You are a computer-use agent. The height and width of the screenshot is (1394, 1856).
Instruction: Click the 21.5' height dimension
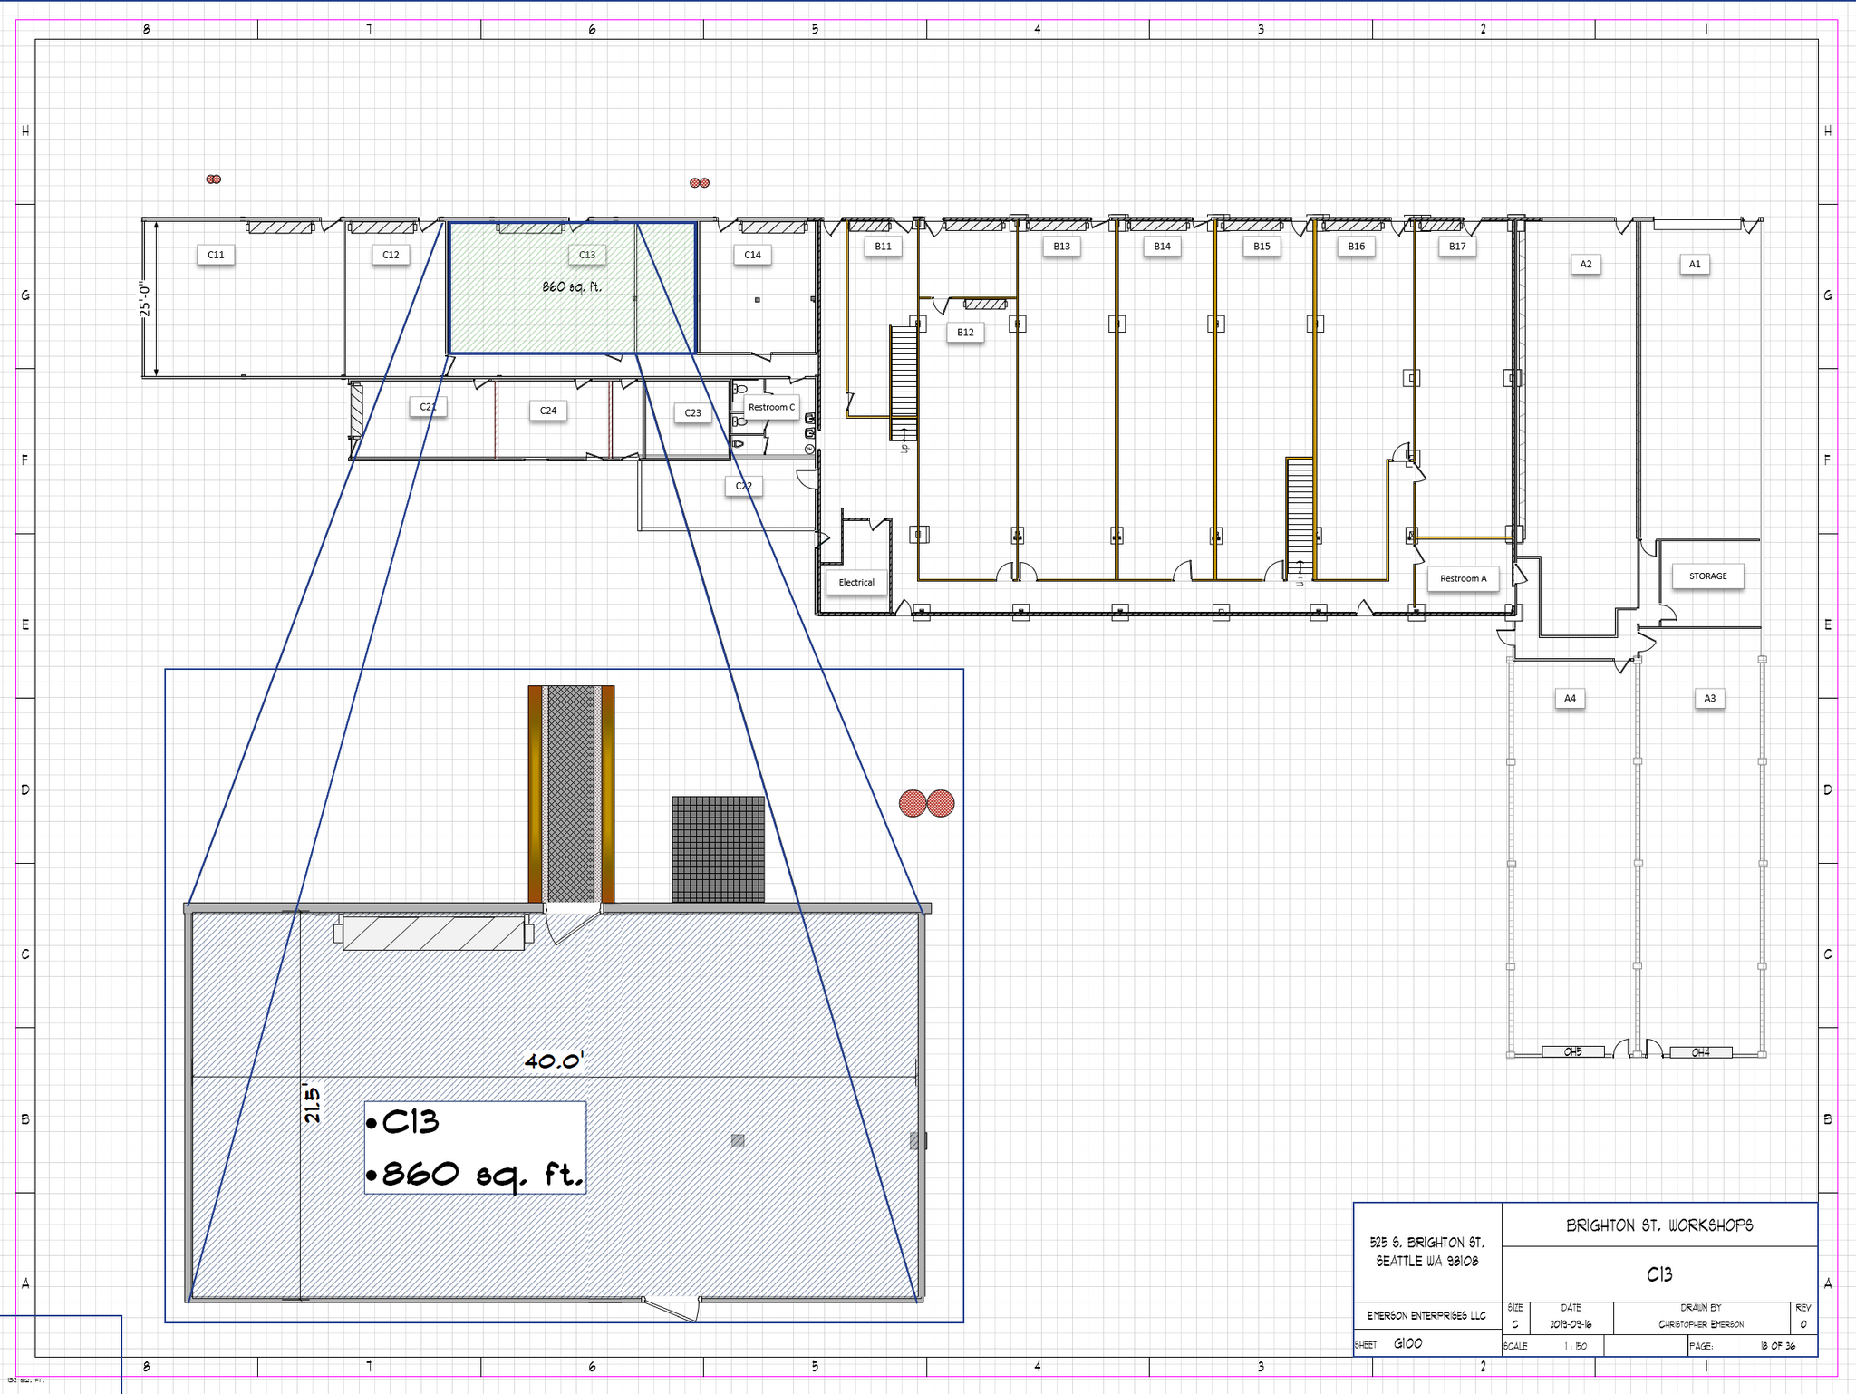(312, 1103)
